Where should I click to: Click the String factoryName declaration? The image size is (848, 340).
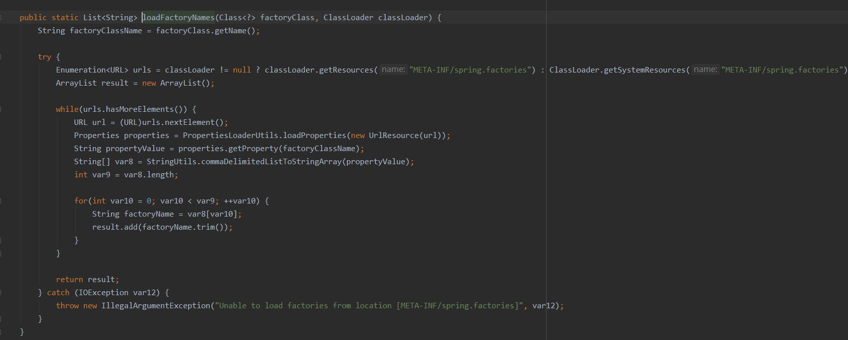pos(133,214)
